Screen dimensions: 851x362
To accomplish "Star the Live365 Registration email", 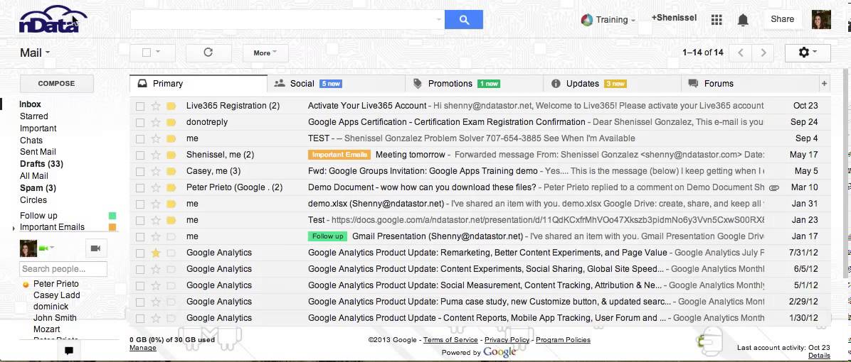I will coord(156,106).
